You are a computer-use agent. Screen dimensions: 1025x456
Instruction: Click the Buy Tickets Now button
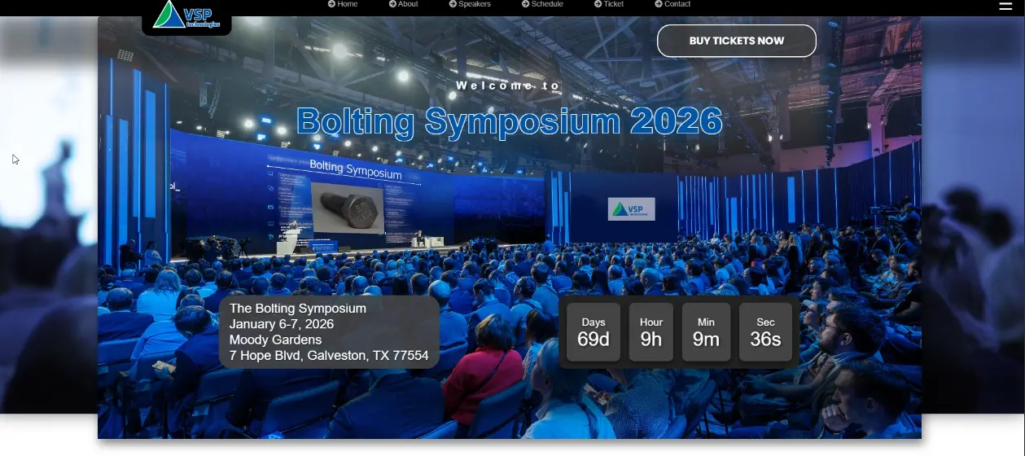pyautogui.click(x=737, y=41)
